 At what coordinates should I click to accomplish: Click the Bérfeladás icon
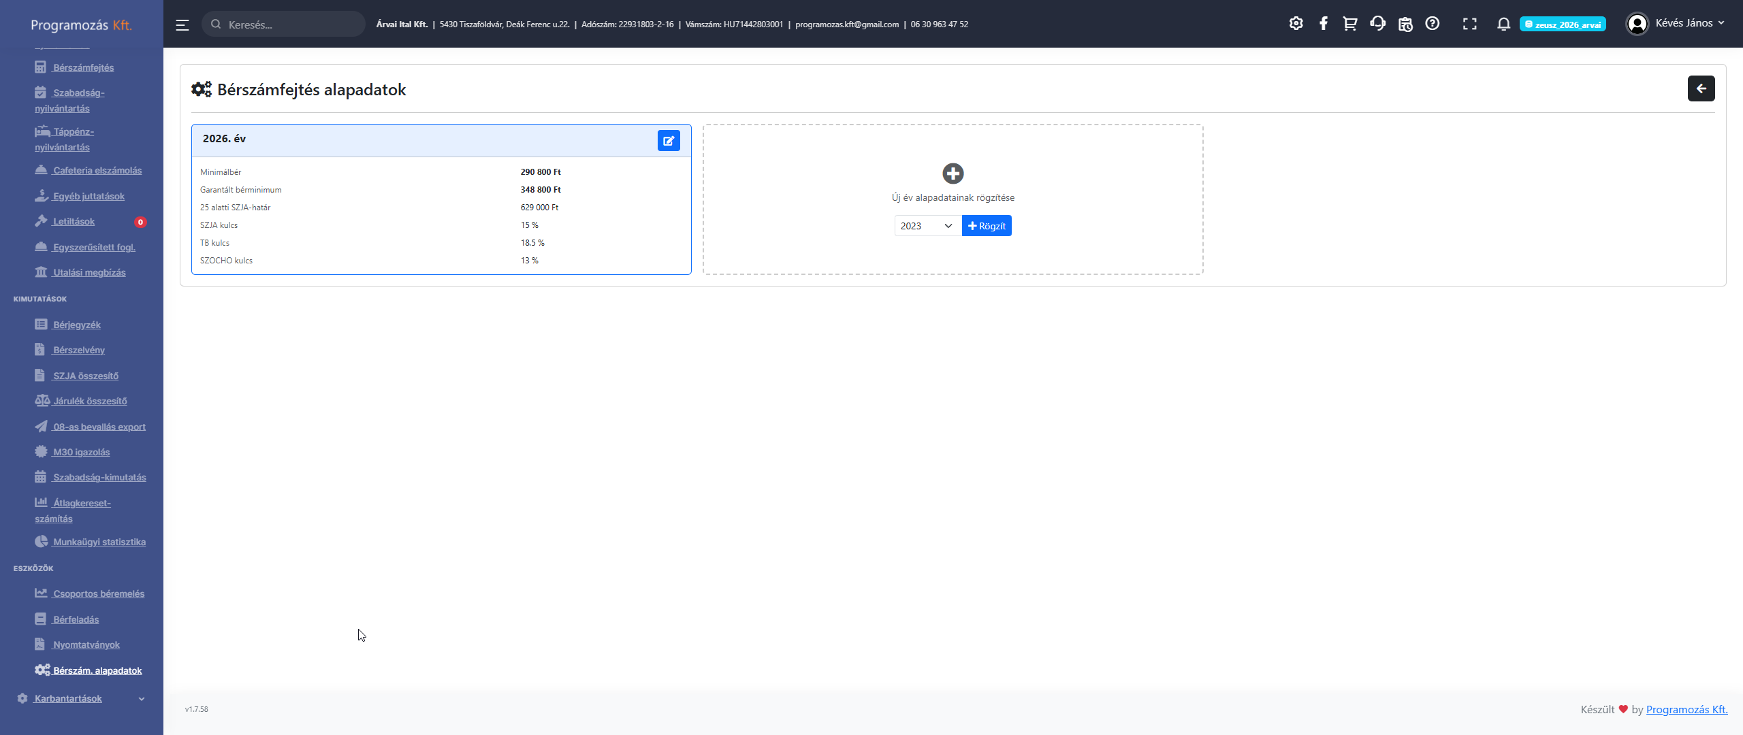coord(41,619)
